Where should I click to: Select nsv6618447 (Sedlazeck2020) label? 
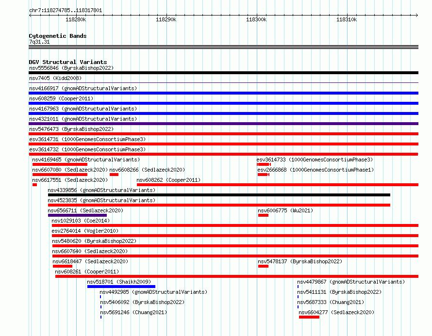(90, 261)
